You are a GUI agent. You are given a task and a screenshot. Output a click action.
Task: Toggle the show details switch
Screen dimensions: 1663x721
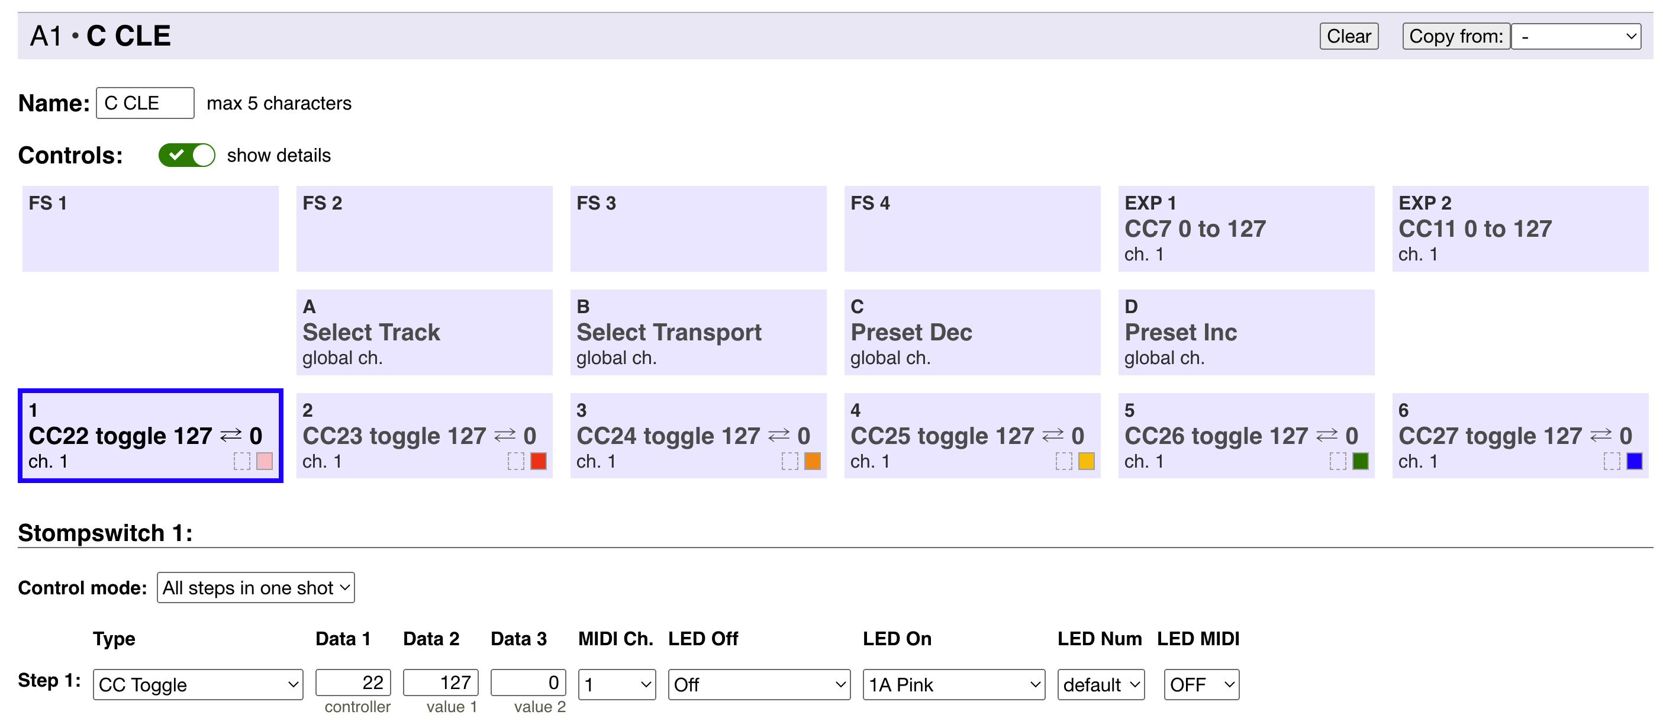pyautogui.click(x=187, y=155)
